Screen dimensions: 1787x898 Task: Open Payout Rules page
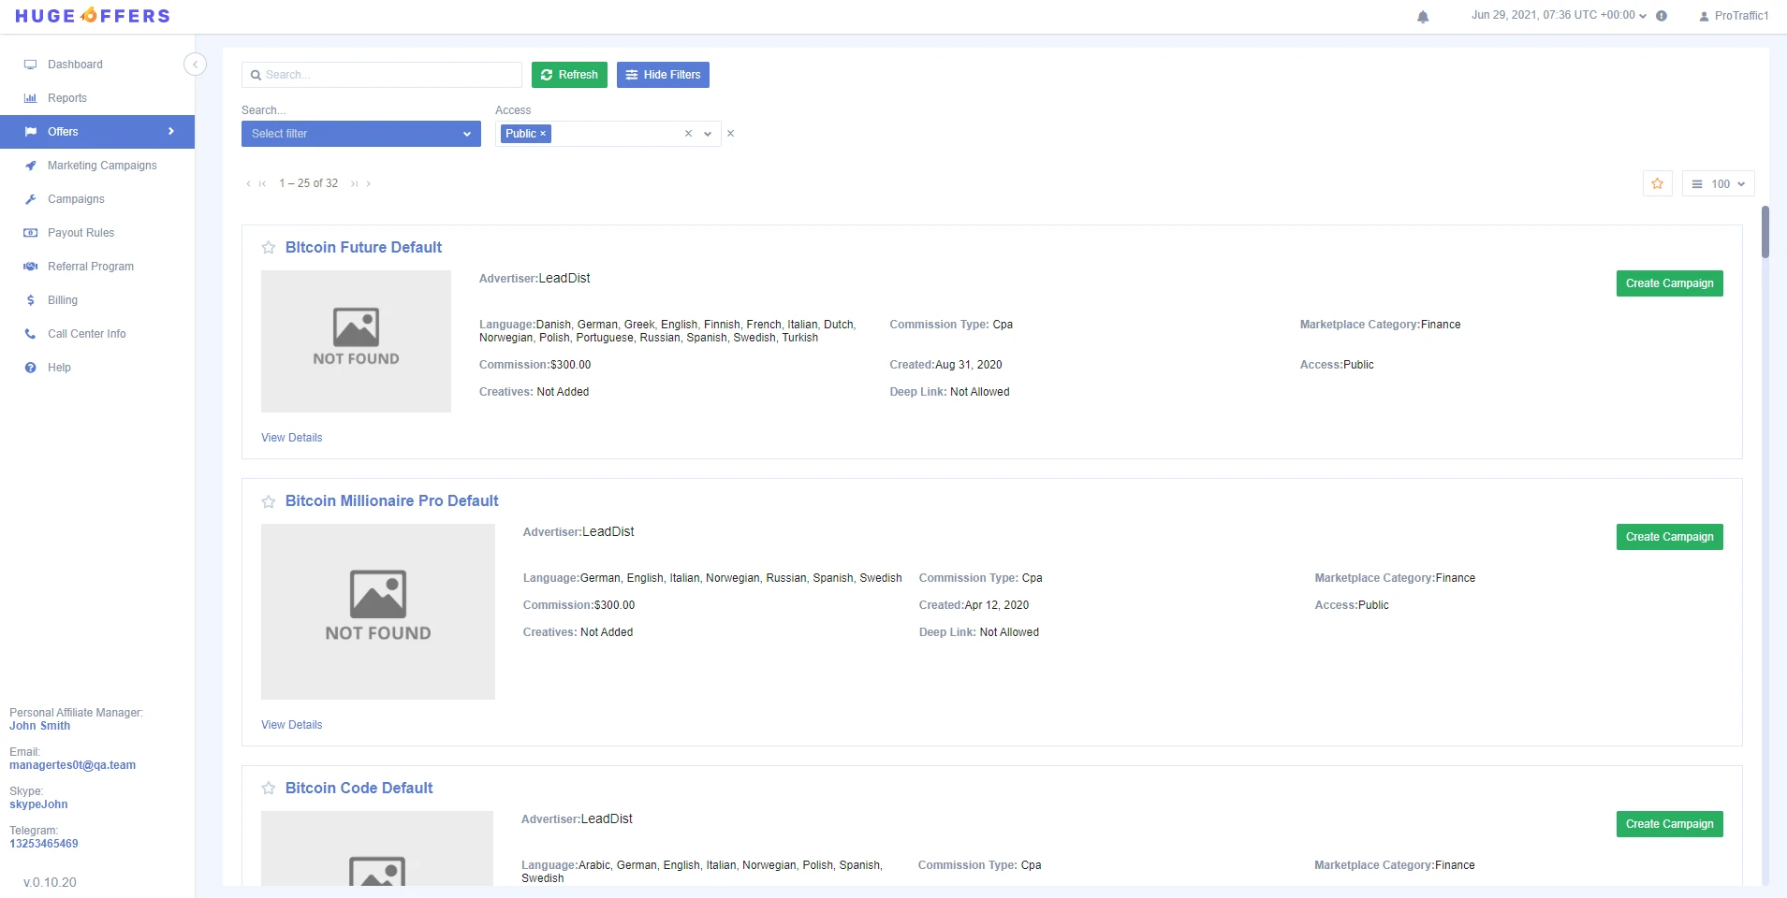pyautogui.click(x=81, y=233)
